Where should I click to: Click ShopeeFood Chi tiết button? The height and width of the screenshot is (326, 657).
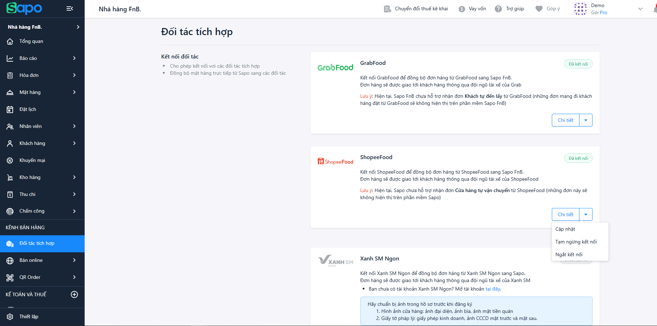tap(566, 214)
